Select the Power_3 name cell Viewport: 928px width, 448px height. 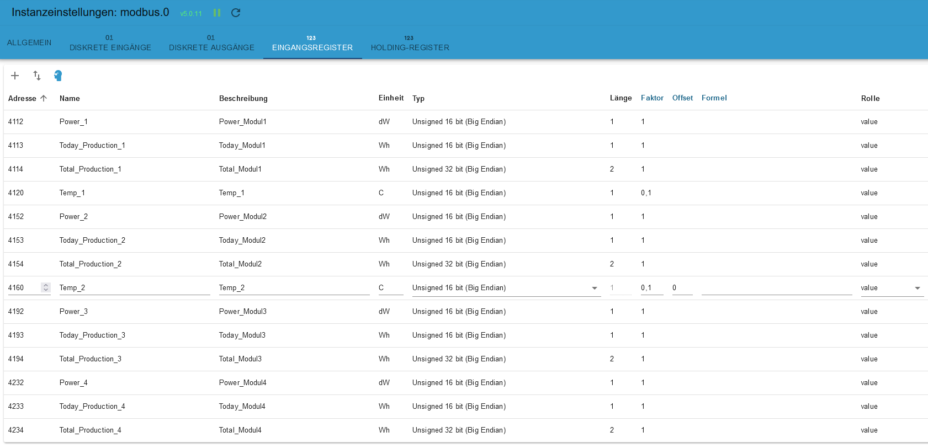click(x=73, y=311)
